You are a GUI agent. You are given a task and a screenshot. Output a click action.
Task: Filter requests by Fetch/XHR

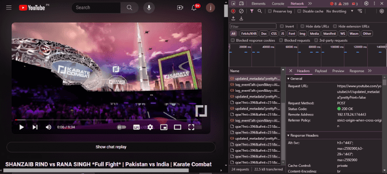click(249, 33)
